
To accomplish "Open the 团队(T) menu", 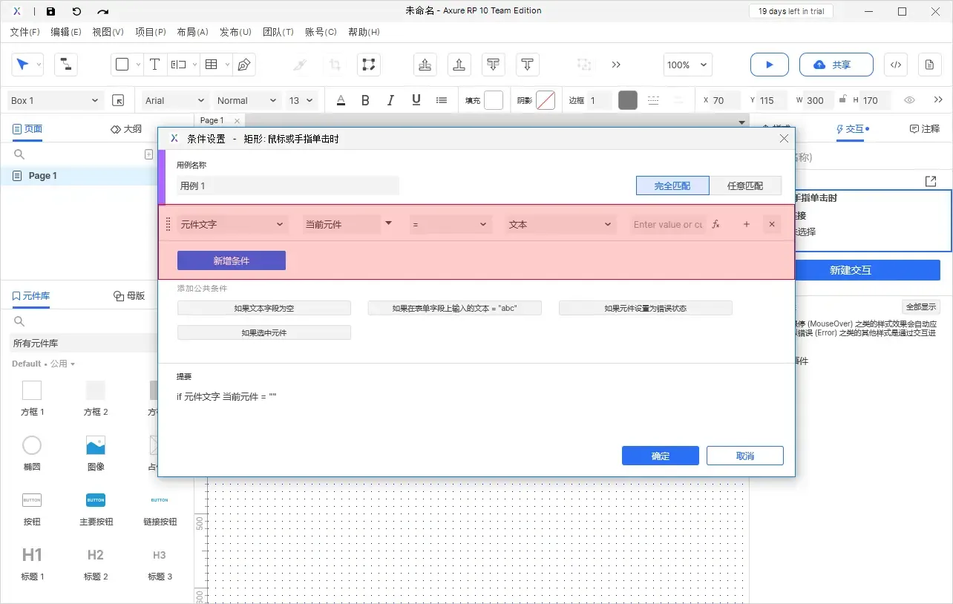I will [x=278, y=32].
